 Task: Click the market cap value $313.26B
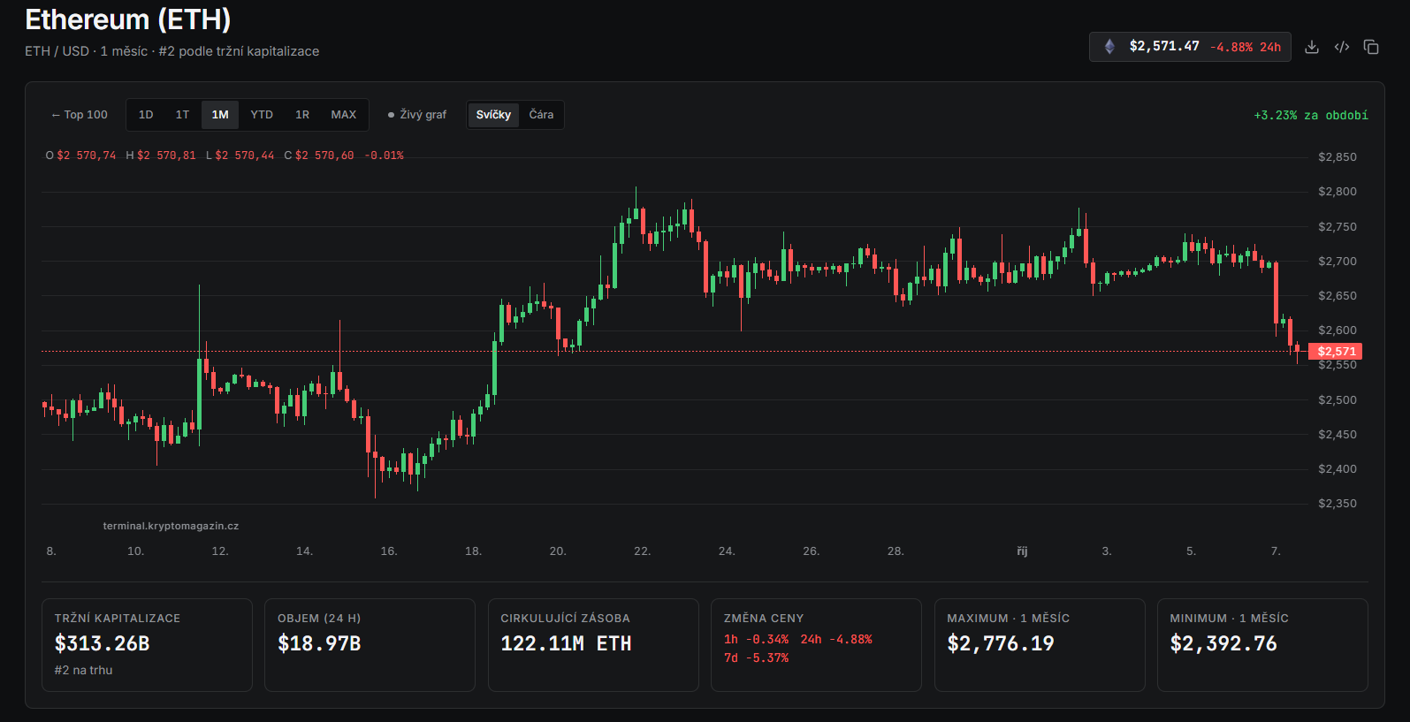[103, 643]
